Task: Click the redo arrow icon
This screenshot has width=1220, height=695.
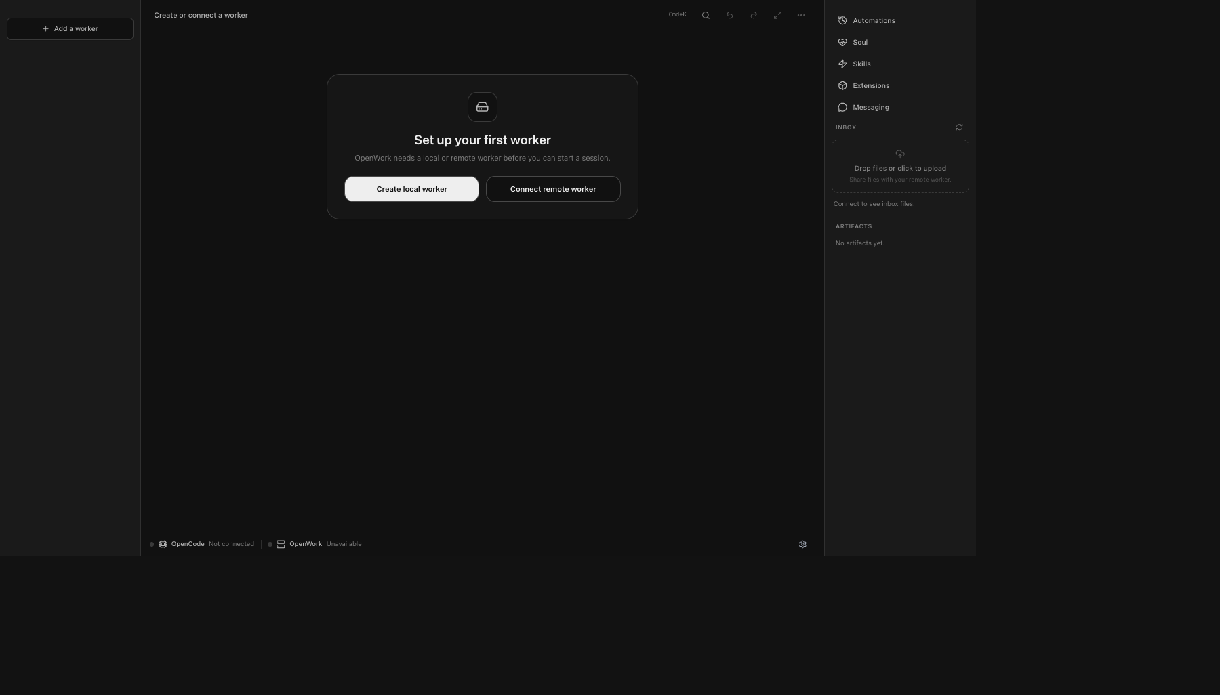Action: click(x=754, y=15)
